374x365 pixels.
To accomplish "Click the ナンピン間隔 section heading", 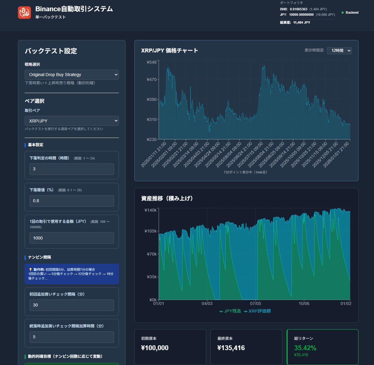I will pyautogui.click(x=39, y=257).
